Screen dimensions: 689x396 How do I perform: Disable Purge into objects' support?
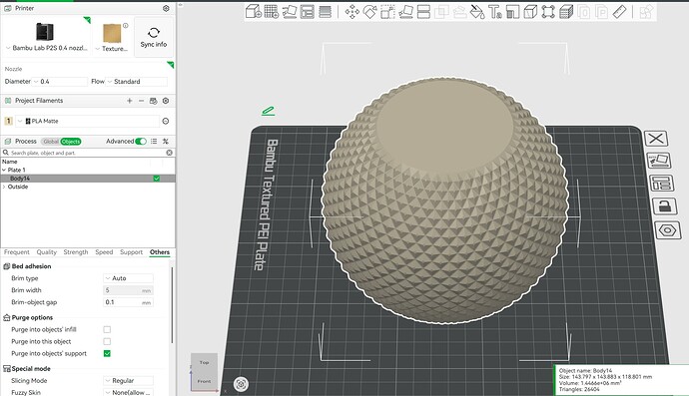[x=107, y=353]
